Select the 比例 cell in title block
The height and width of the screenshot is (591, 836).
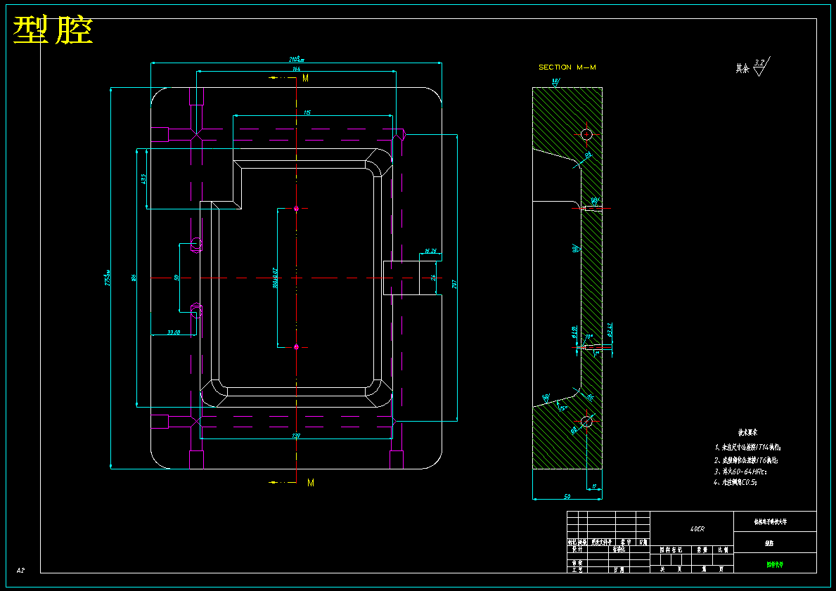click(723, 550)
